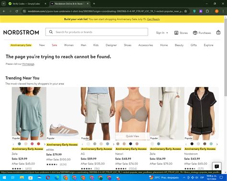Viewport: 227px width, 181px height.
Task: Show next colors for AG shorts
Action: tap(113, 144)
